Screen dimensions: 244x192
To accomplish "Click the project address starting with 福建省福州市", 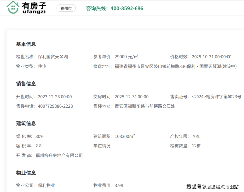I will pyautogui.click(x=175, y=66).
